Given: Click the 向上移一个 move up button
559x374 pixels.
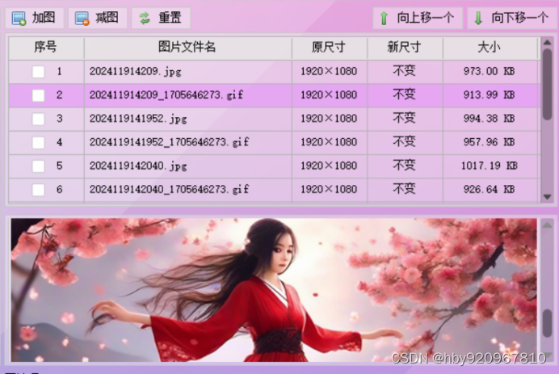Looking at the screenshot, I should (x=418, y=18).
